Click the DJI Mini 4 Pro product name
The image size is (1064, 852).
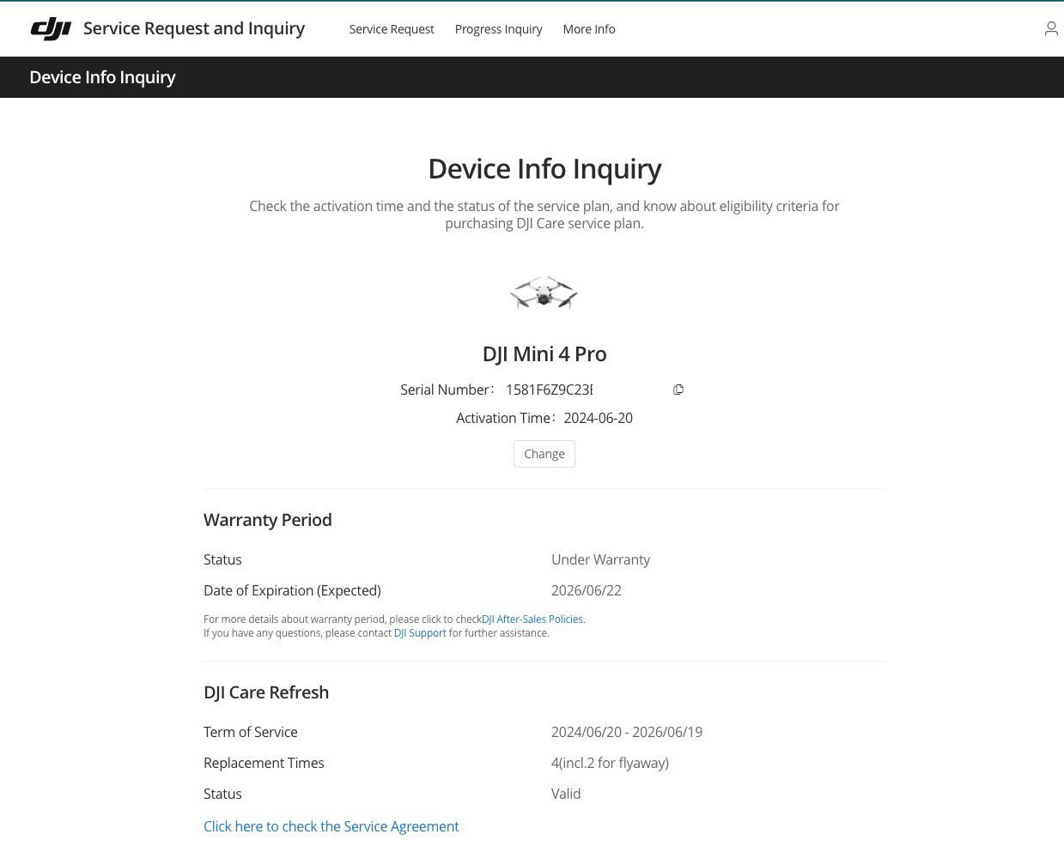544,353
